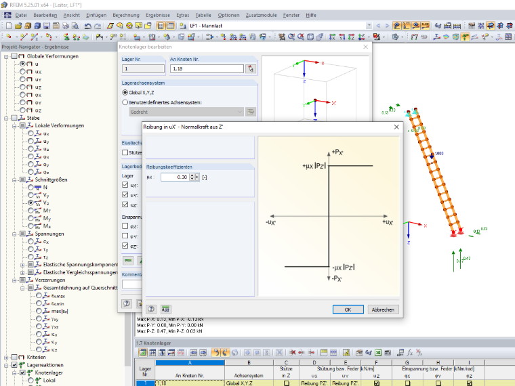This screenshot has width=515, height=386.
Task: Click the New document toolbar icon
Action: click(9, 26)
